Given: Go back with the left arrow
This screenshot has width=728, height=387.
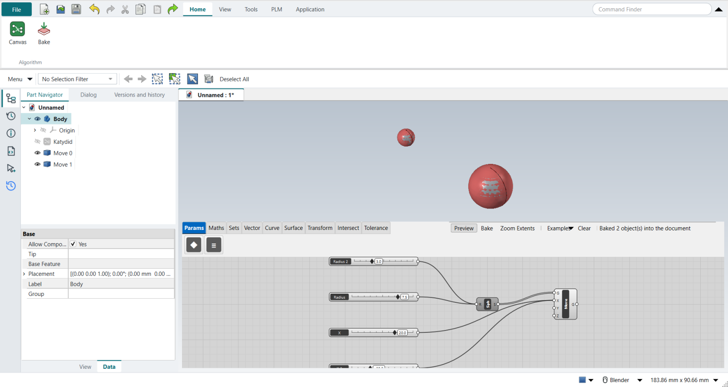Looking at the screenshot, I should 128,79.
